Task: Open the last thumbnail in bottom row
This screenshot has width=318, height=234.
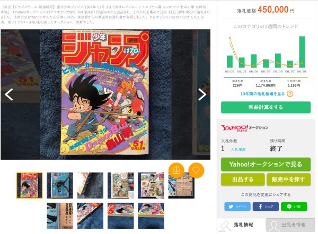Action: pos(151,216)
